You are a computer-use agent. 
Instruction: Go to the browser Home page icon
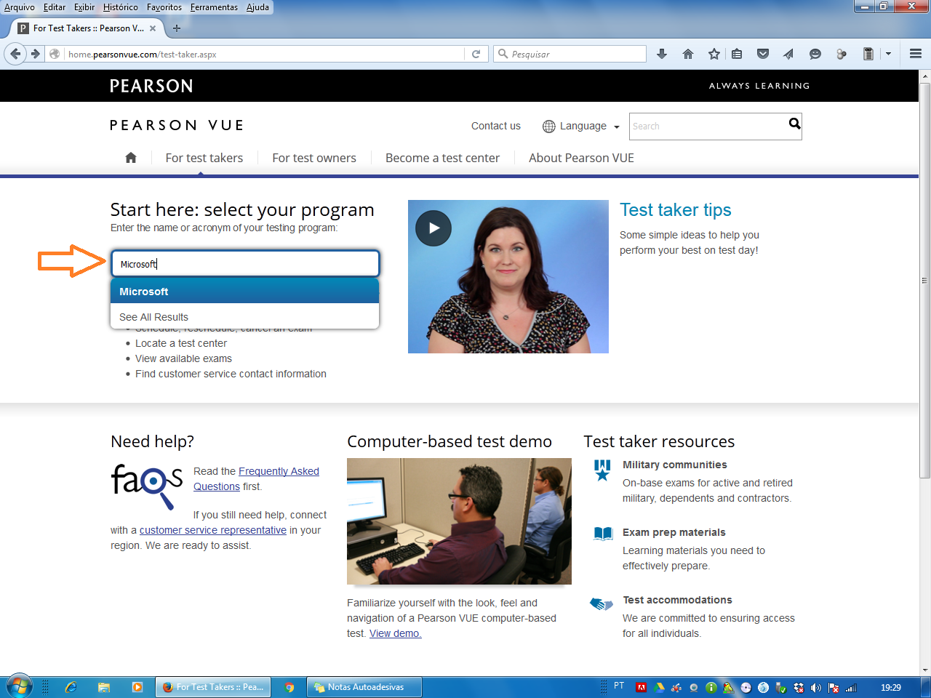point(688,54)
